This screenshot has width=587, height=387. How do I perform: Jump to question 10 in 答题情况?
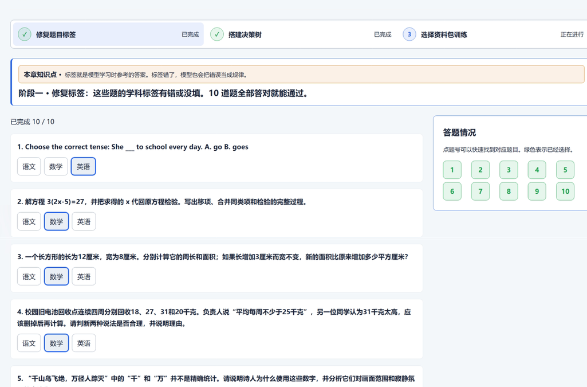[565, 191]
